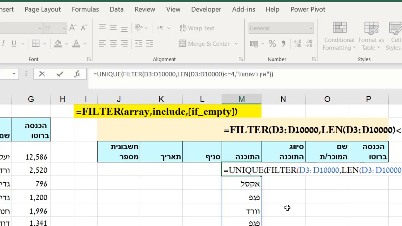Confirm formula with checkmark
This screenshot has height=226, width=402.
60,74
